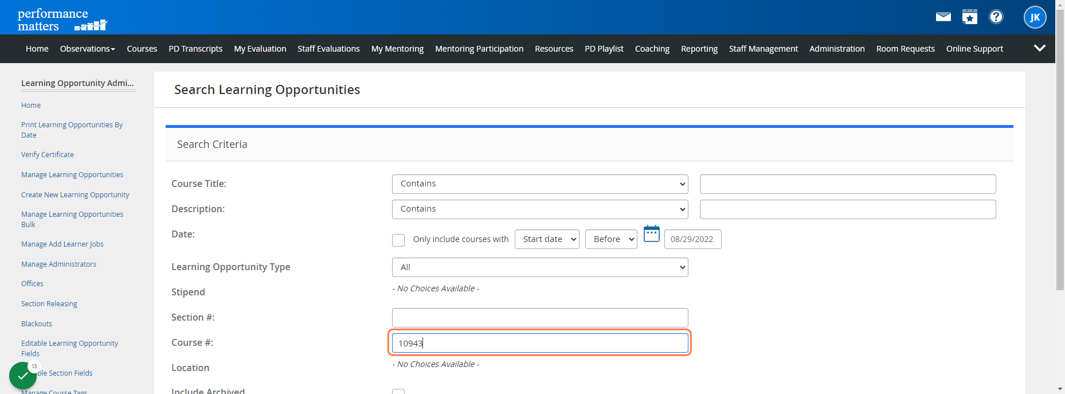Focus the Course Title text field
1065x394 pixels.
pos(848,184)
